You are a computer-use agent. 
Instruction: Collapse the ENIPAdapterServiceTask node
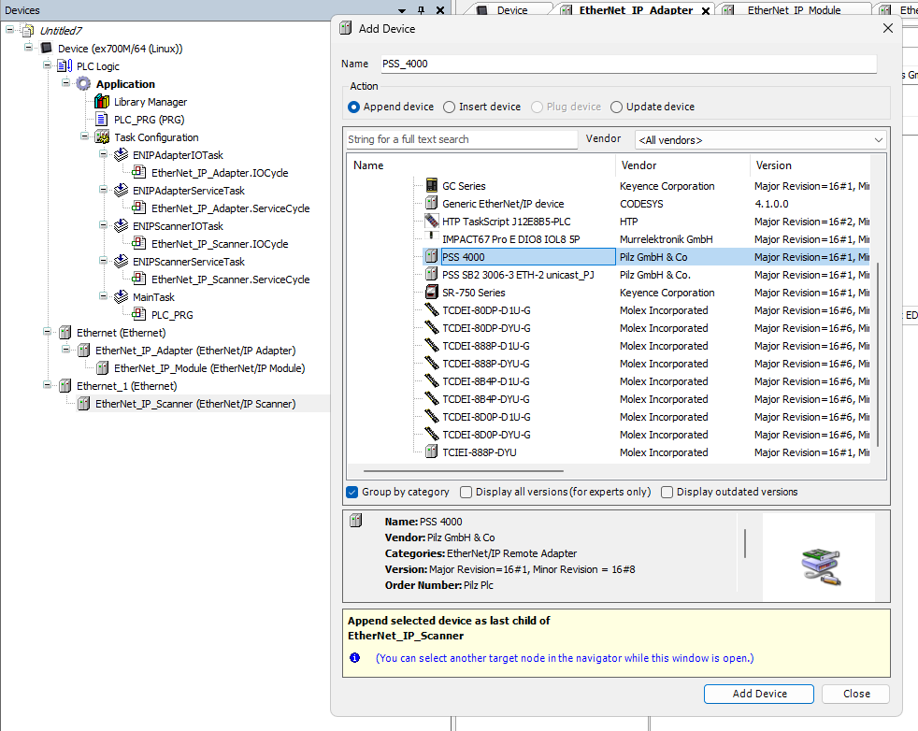103,189
